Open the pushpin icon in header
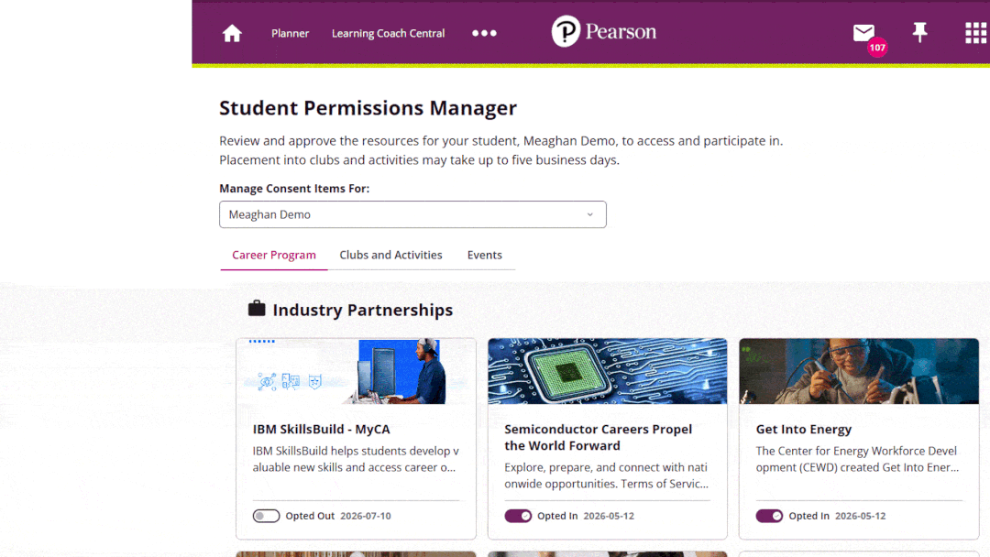990x557 pixels. (920, 32)
